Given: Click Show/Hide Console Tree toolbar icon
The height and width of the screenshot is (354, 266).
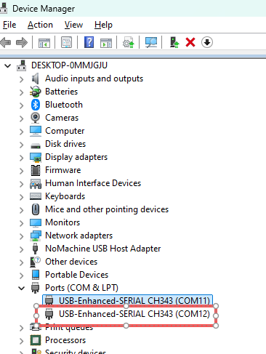Looking at the screenshot, I should pos(44,43).
